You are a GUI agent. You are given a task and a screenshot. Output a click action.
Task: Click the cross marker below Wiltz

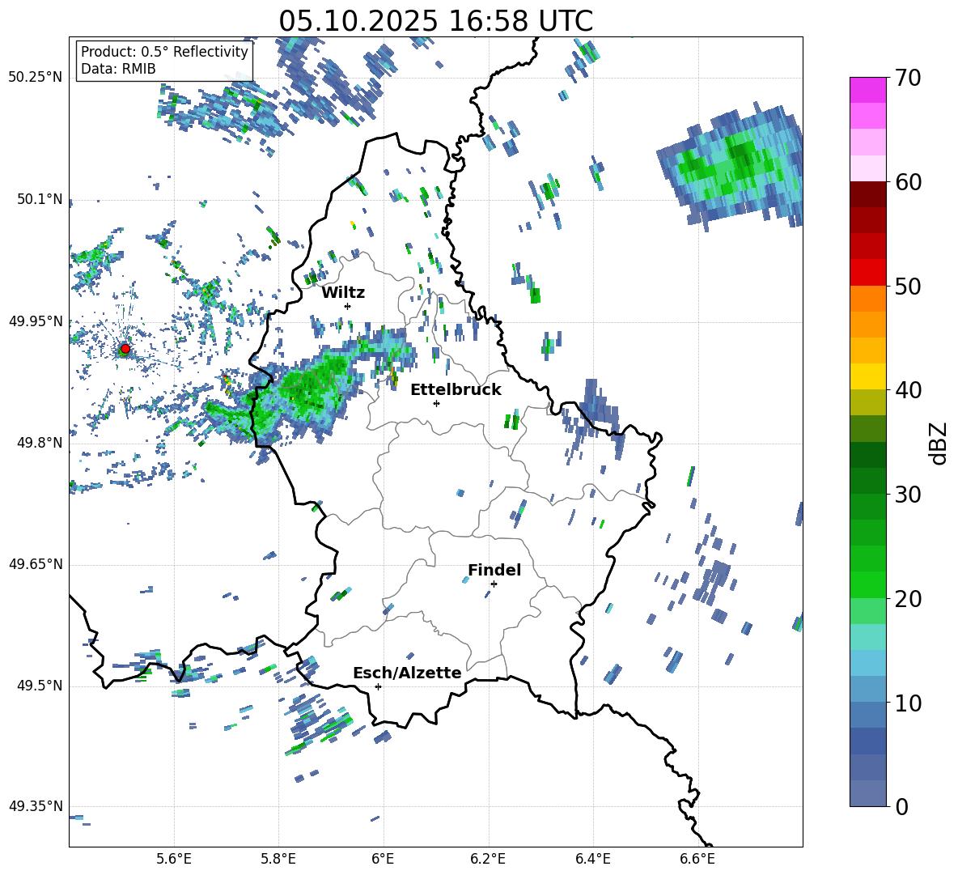click(348, 306)
